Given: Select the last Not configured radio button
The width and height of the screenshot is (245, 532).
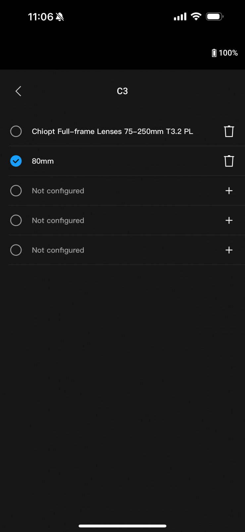Looking at the screenshot, I should coord(16,250).
